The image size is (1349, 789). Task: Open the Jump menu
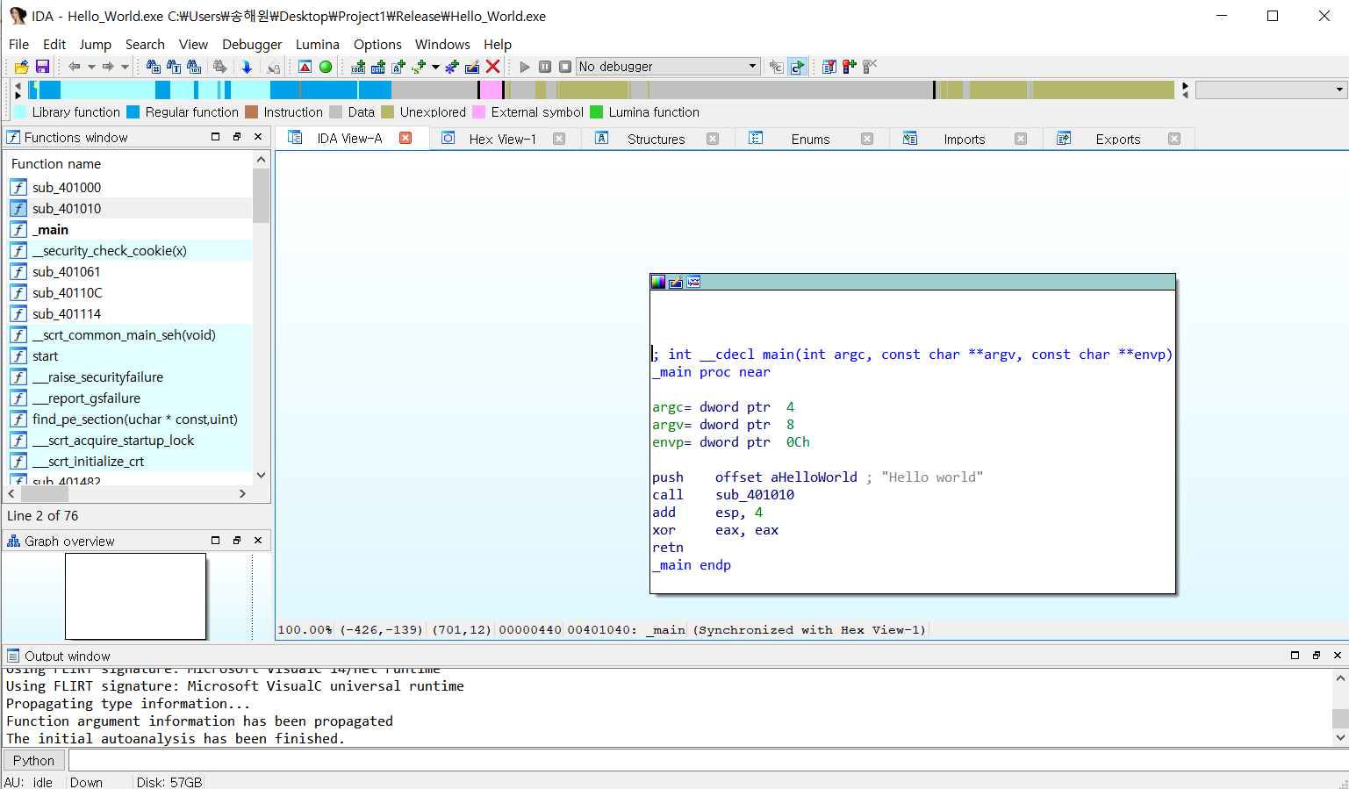tap(95, 44)
